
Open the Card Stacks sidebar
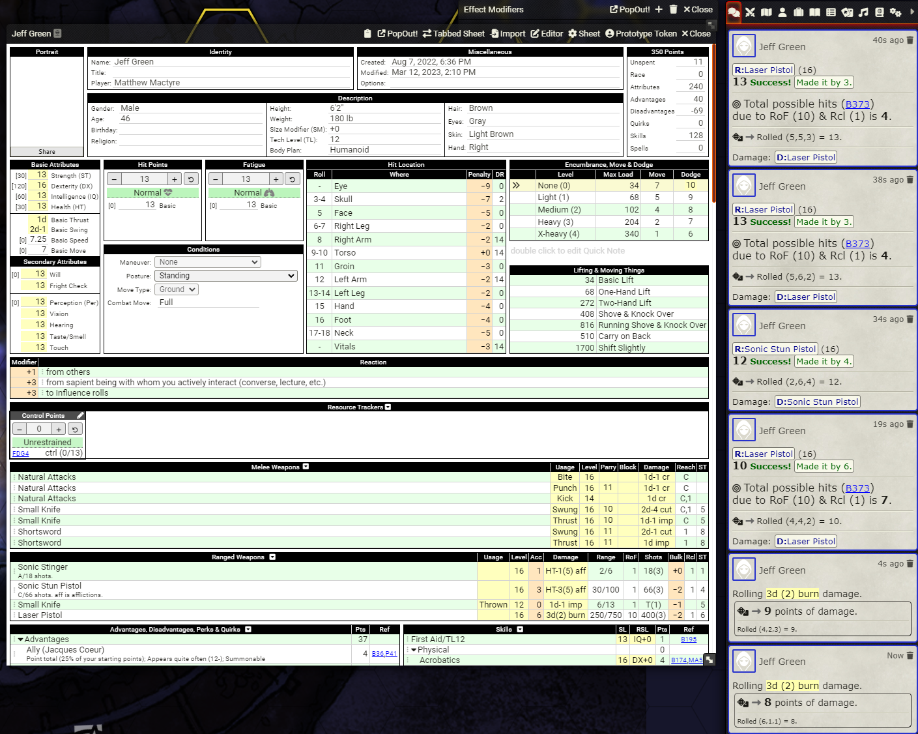[x=846, y=12]
